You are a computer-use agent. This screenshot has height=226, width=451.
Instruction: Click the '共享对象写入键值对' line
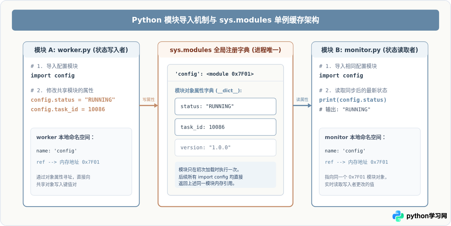coord(56,184)
